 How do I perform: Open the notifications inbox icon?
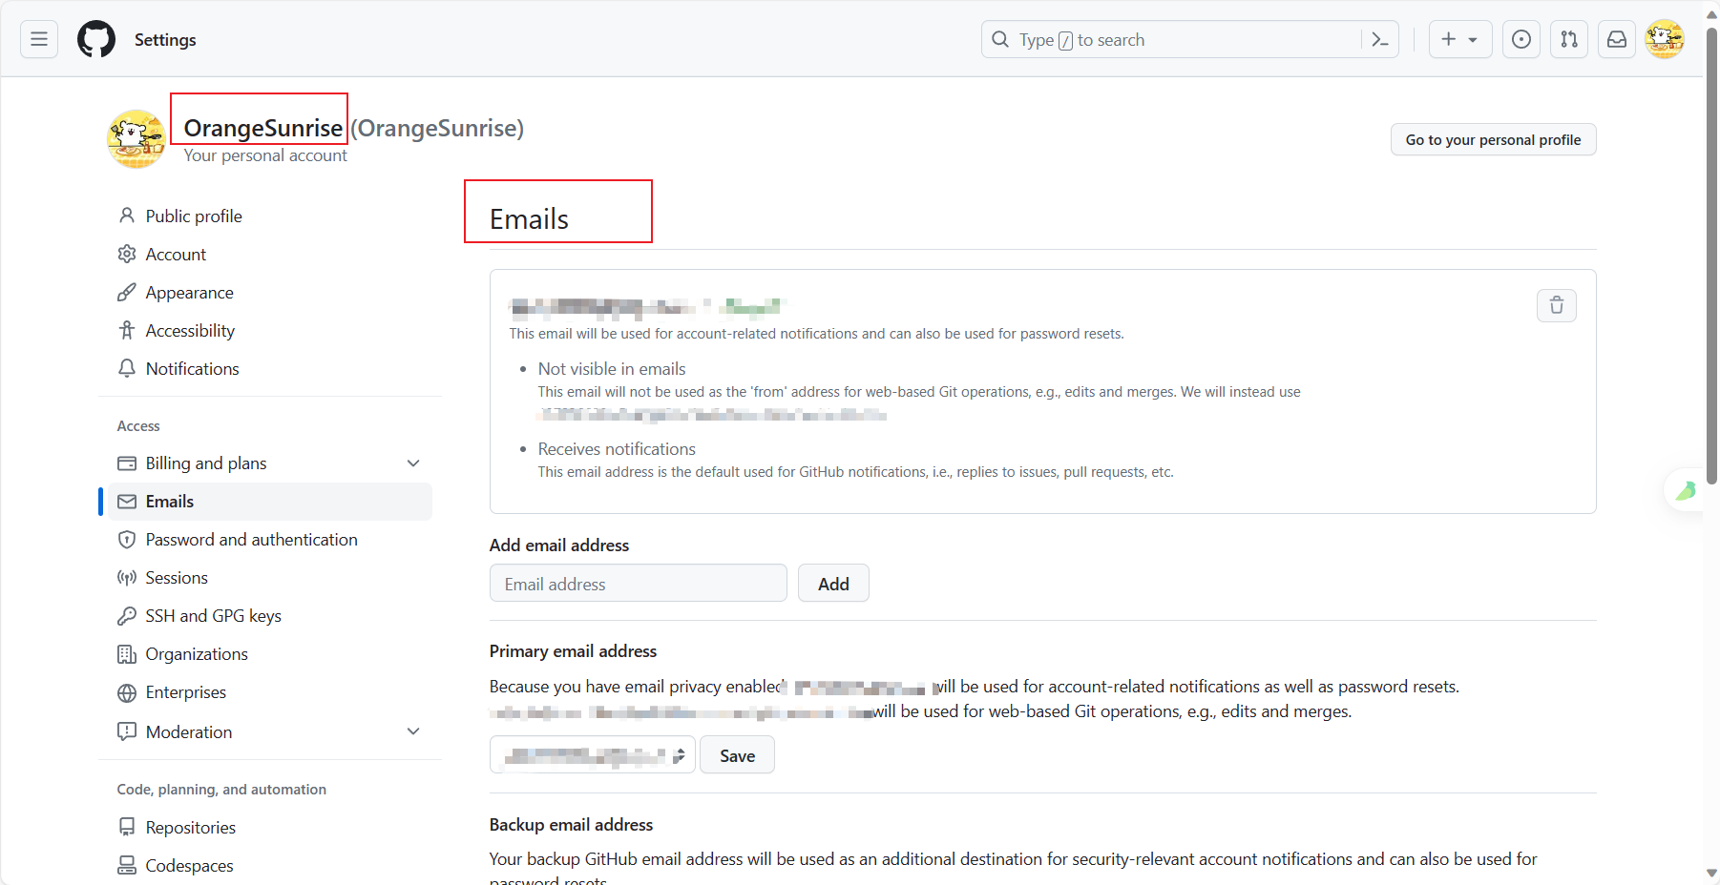click(1617, 39)
